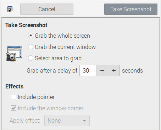Click the Grab the whole screen label
This screenshot has height=130, width=161.
click(62, 36)
